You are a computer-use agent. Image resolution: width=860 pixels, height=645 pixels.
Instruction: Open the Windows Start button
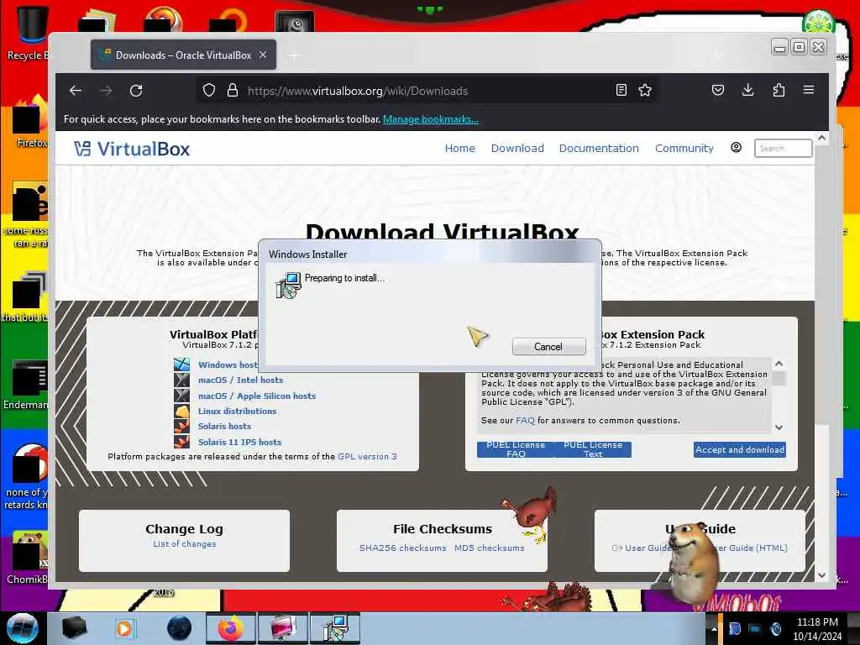point(22,628)
